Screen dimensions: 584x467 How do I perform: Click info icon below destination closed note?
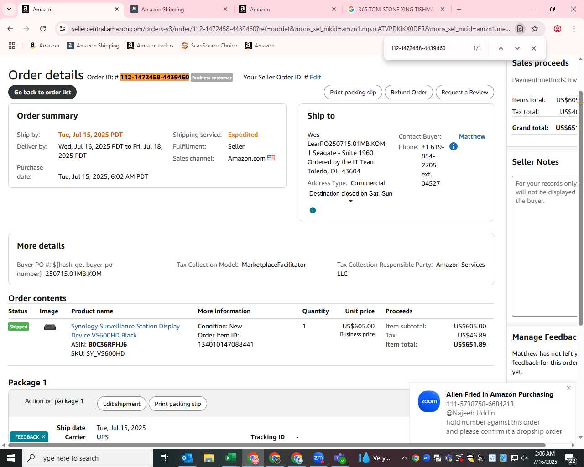coord(313,210)
